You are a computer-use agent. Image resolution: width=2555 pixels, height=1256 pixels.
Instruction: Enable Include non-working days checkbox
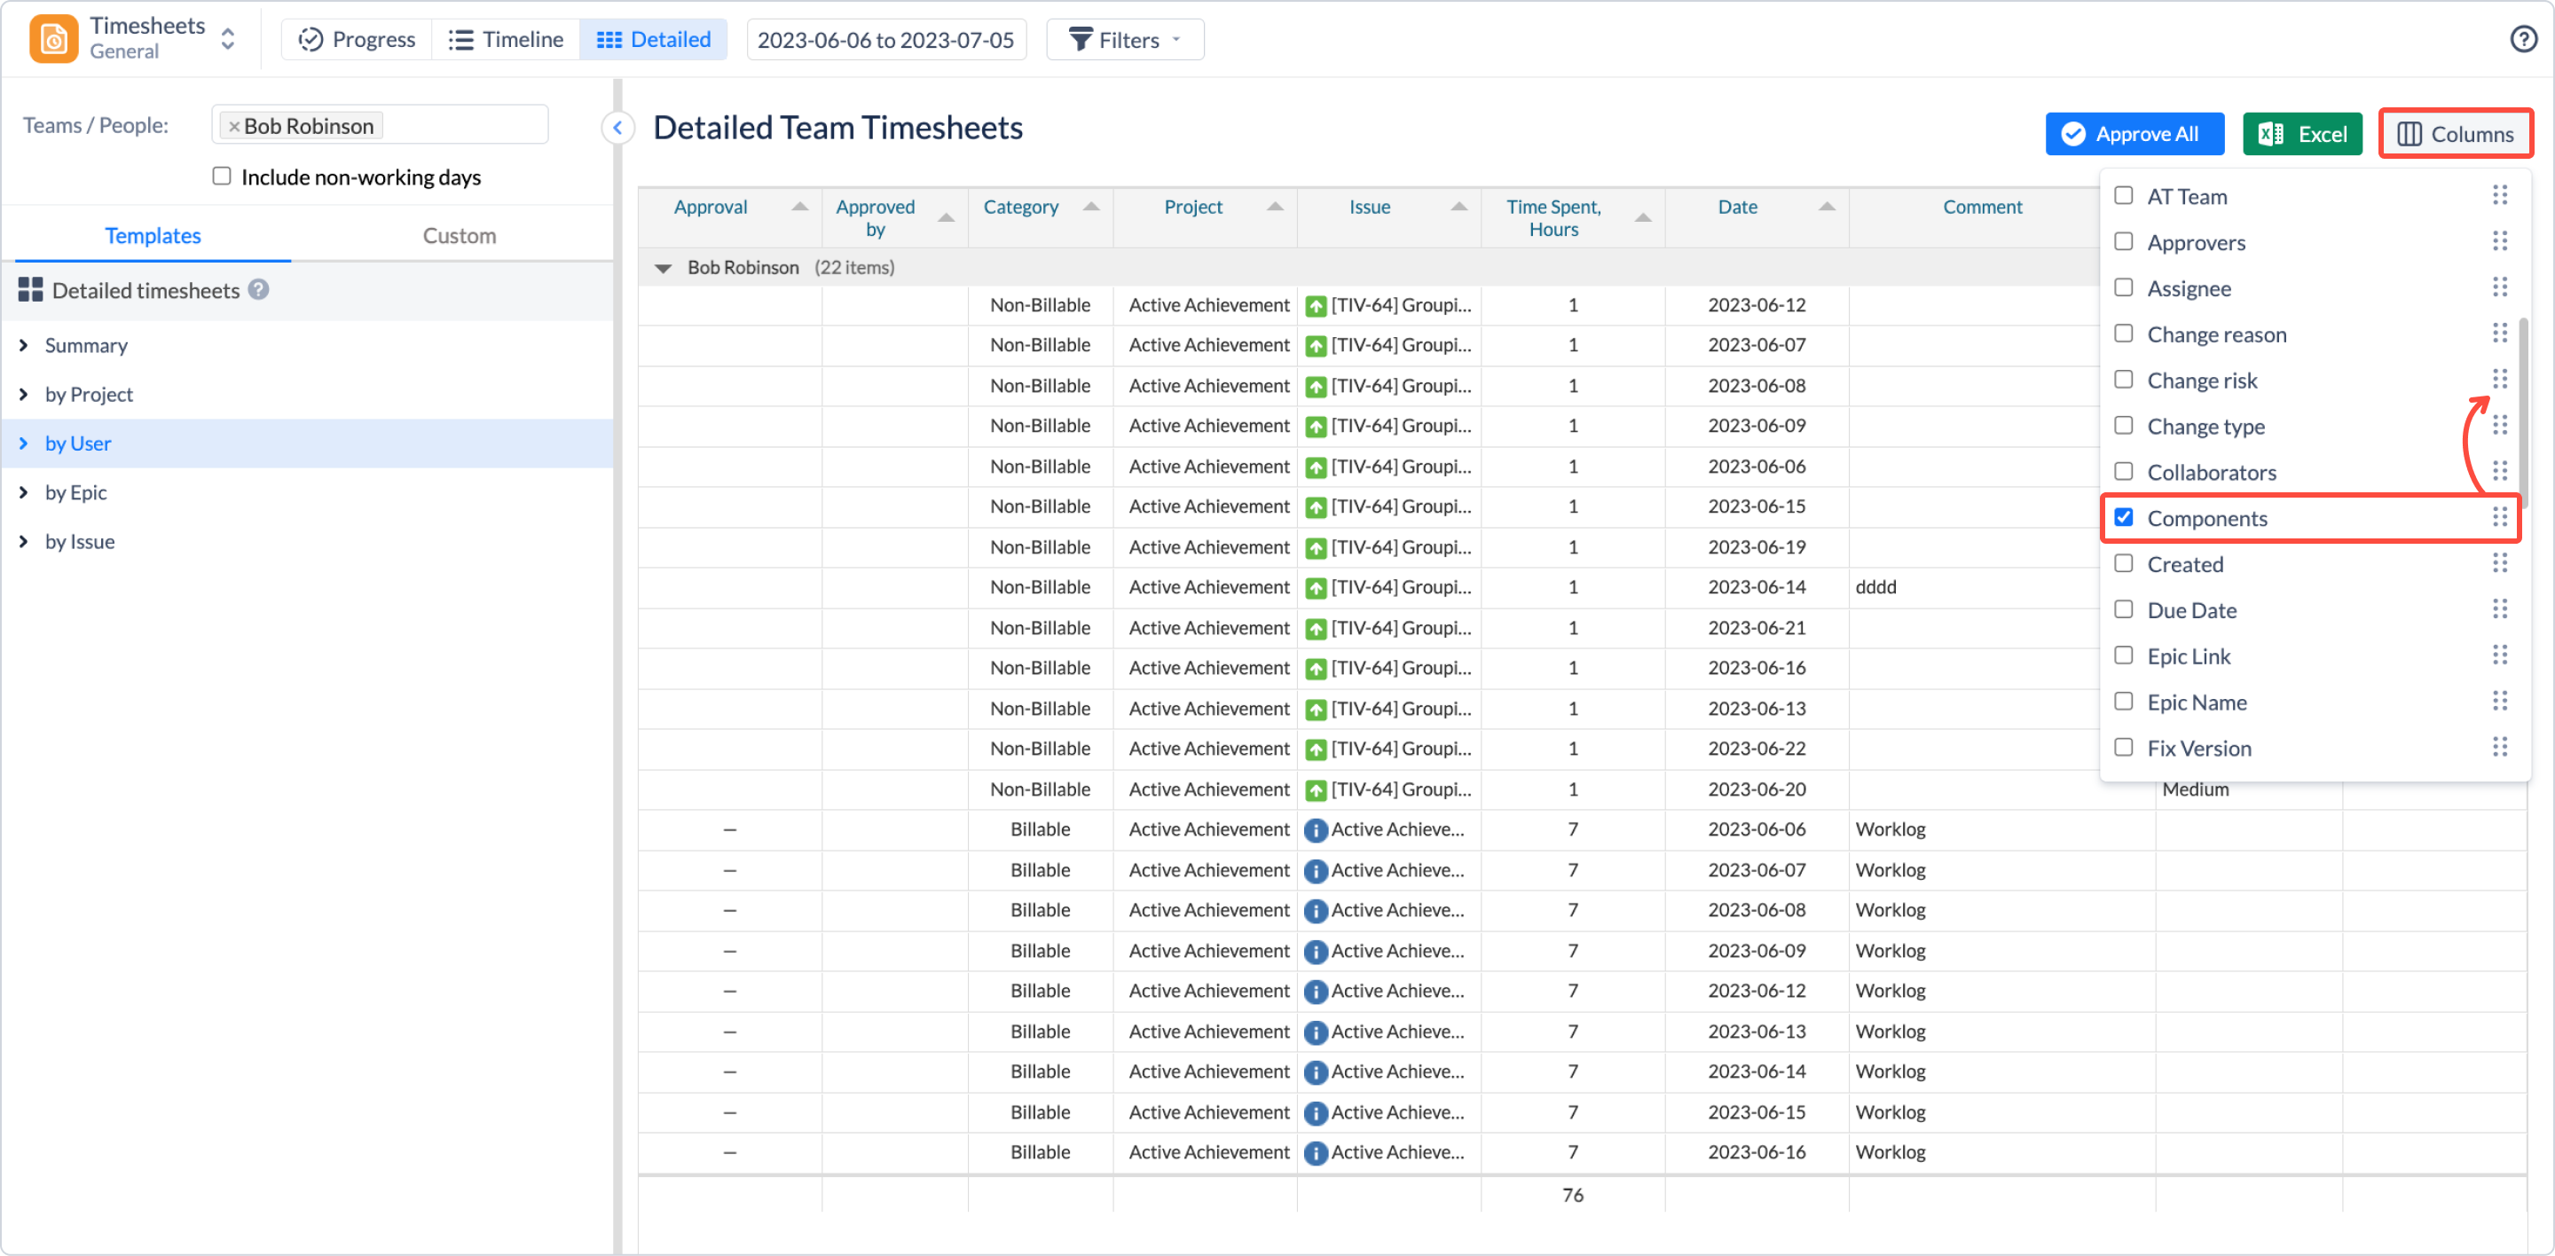point(222,177)
